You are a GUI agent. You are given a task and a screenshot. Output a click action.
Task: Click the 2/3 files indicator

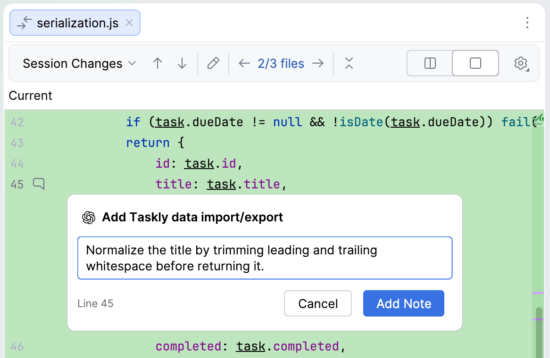click(x=281, y=64)
